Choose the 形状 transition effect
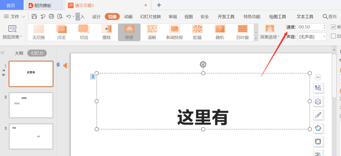 click(x=129, y=32)
